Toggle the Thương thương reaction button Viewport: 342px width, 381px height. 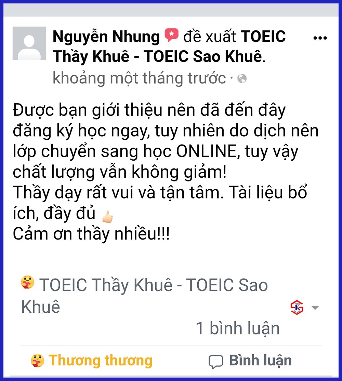click(92, 360)
